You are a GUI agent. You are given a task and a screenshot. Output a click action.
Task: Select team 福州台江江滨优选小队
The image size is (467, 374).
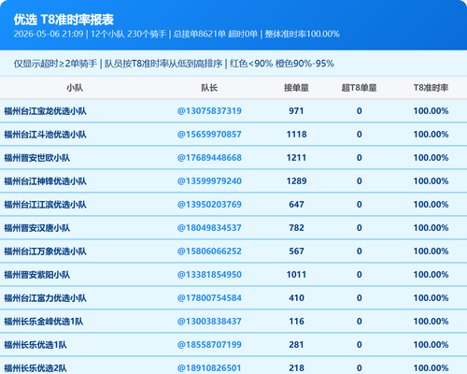tap(45, 205)
